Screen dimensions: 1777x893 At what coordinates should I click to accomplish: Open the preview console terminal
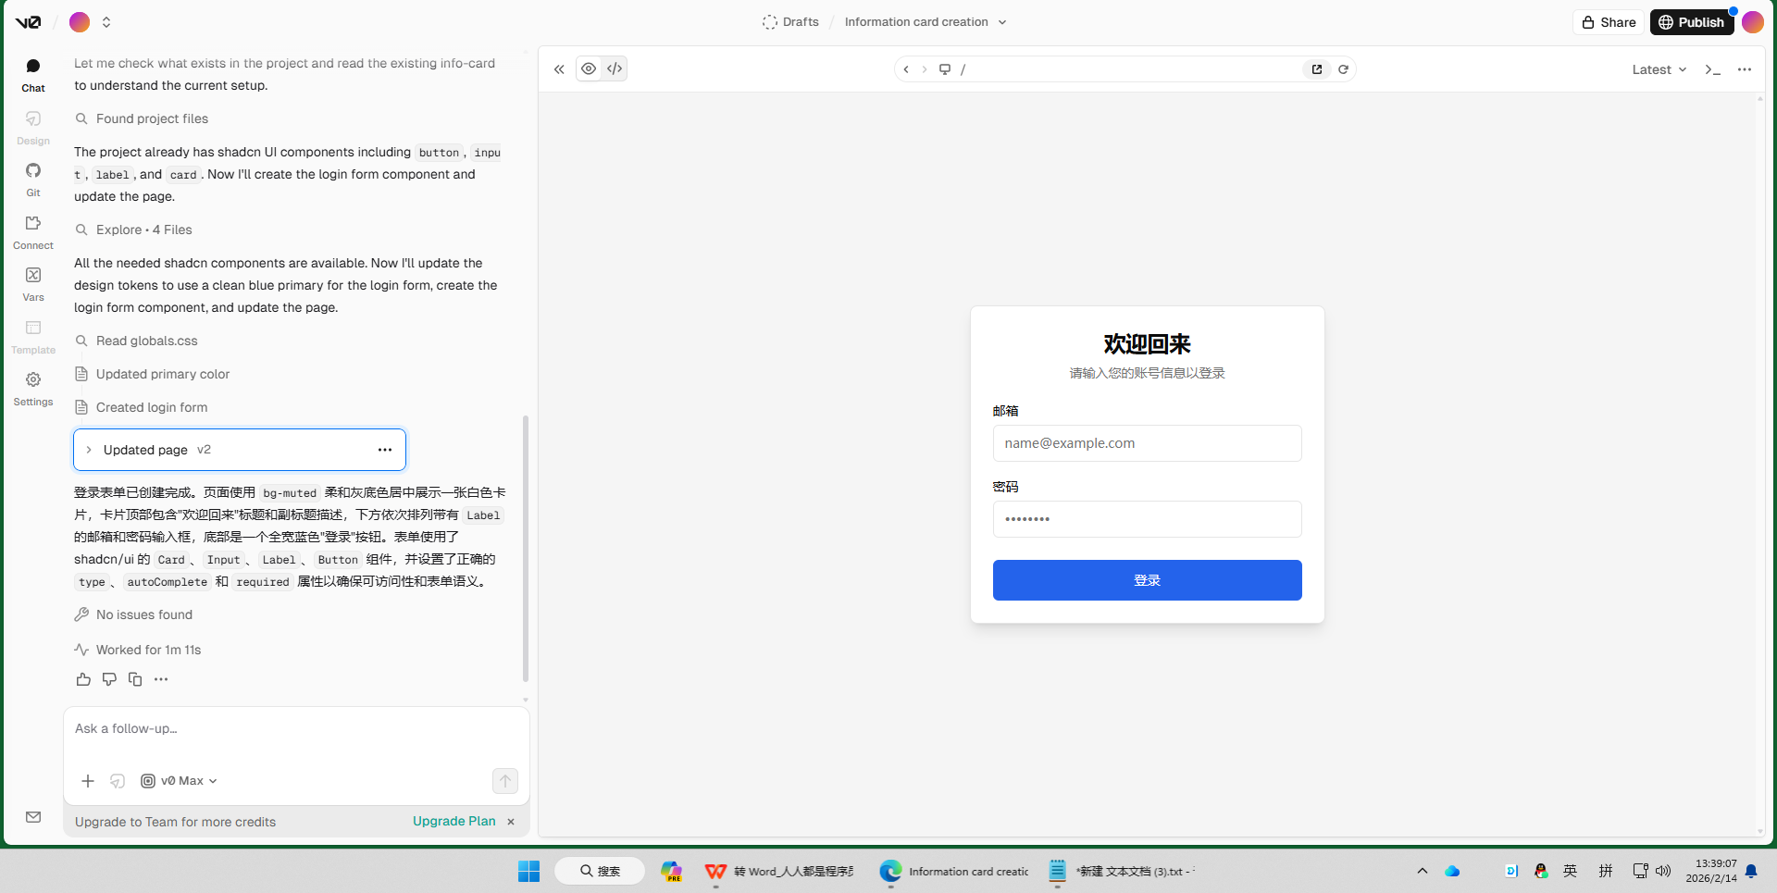tap(1712, 68)
